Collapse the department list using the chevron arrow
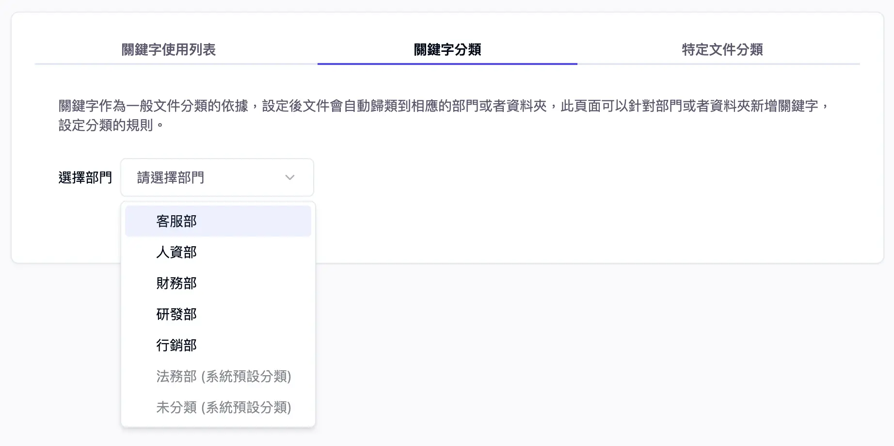The width and height of the screenshot is (894, 446). [289, 177]
